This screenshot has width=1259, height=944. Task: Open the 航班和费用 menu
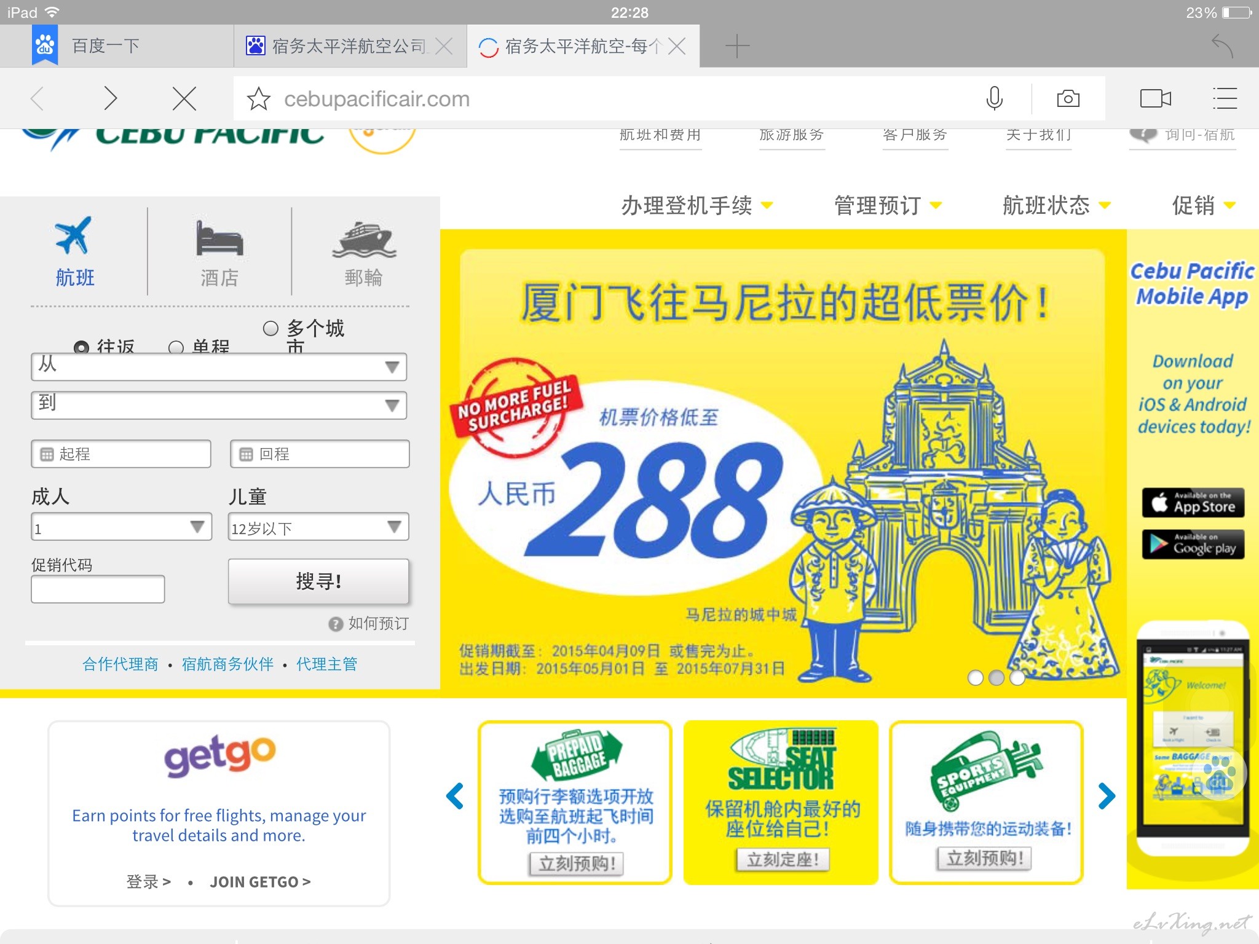pos(660,135)
